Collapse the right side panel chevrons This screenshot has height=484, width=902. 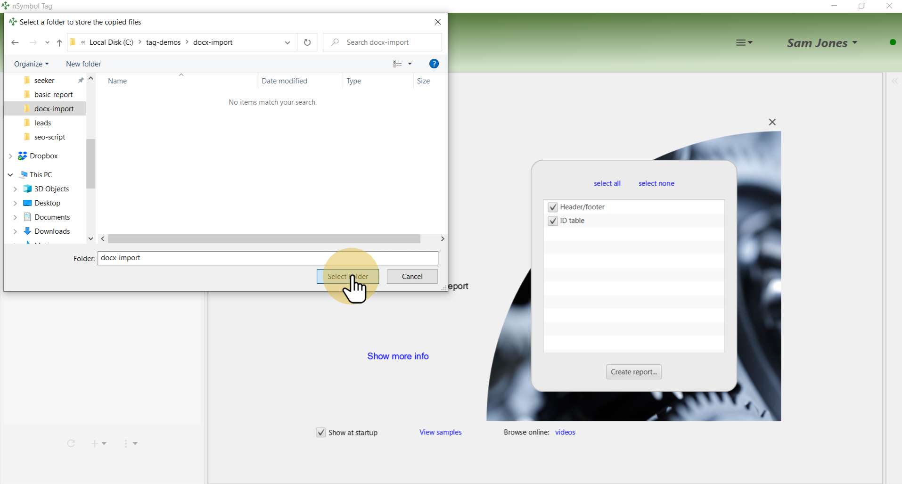tap(895, 81)
